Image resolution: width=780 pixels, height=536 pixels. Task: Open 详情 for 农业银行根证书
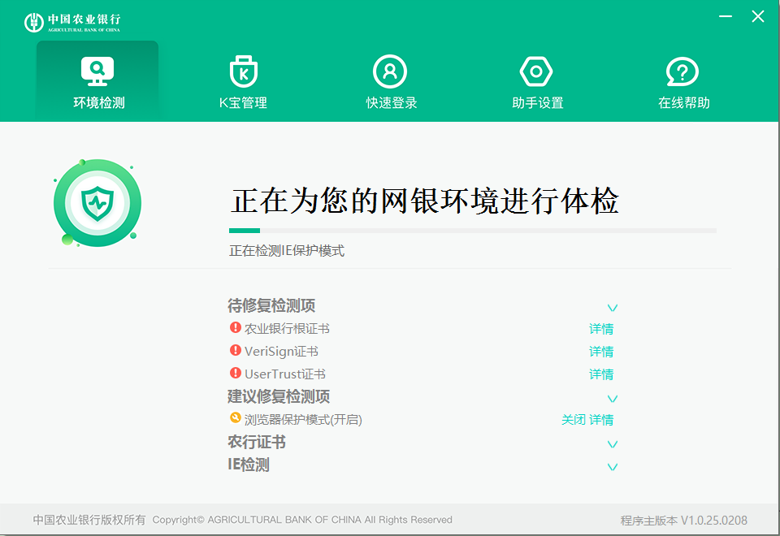(600, 328)
